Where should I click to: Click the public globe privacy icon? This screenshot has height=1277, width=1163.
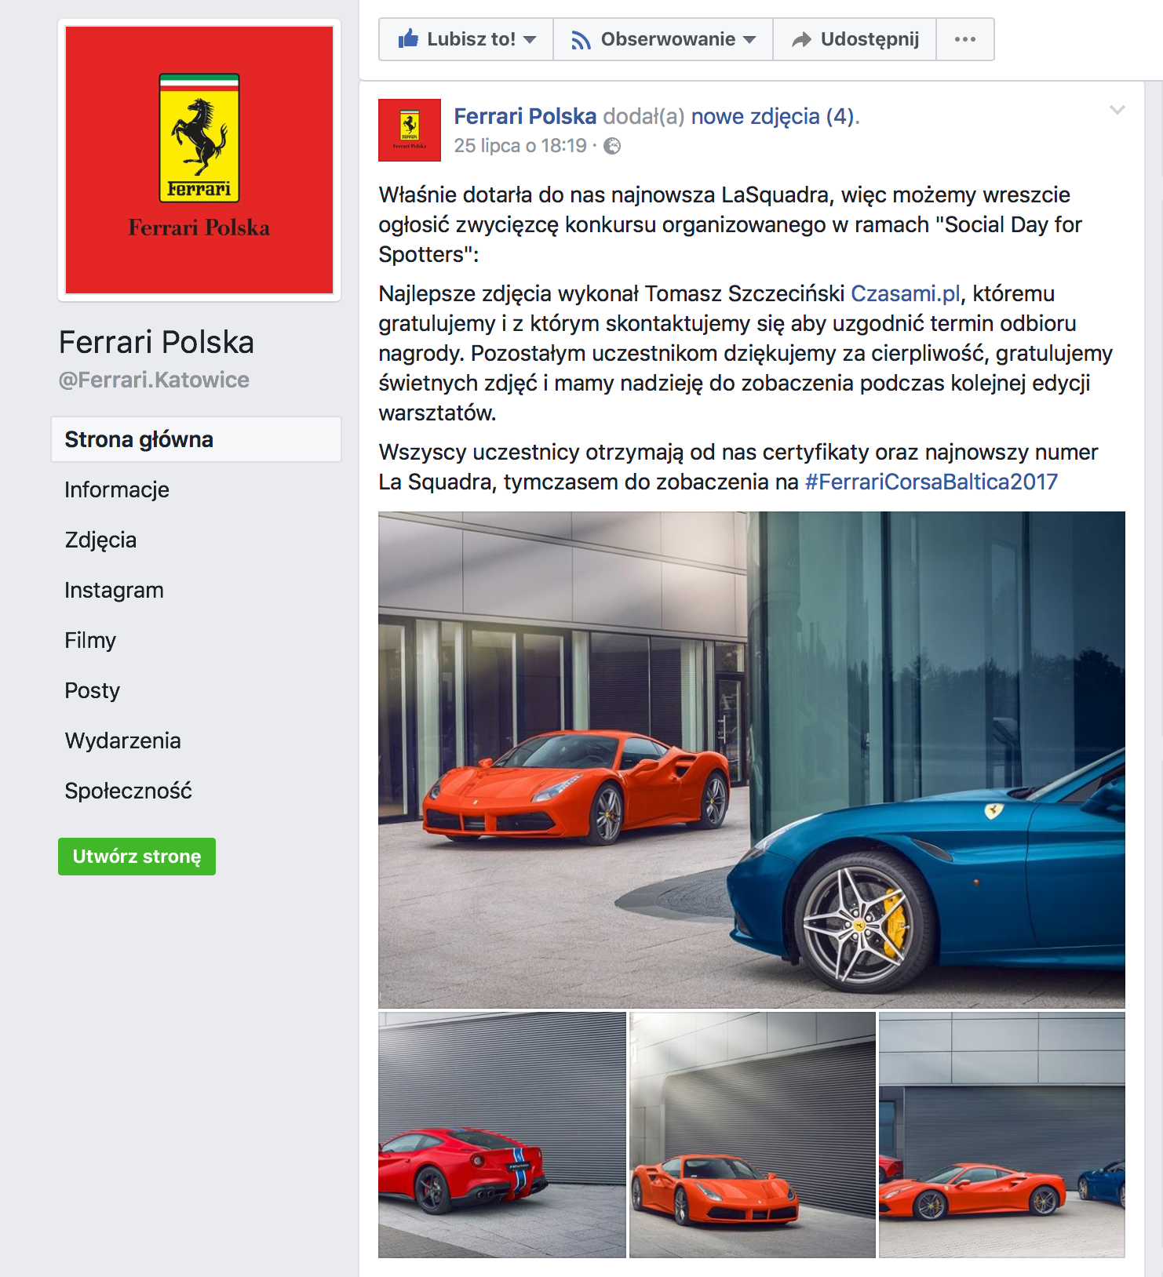coord(612,146)
